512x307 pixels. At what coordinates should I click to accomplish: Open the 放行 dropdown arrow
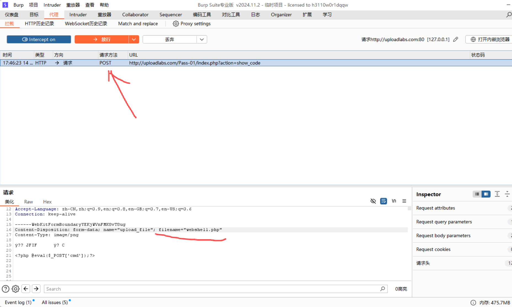(134, 39)
